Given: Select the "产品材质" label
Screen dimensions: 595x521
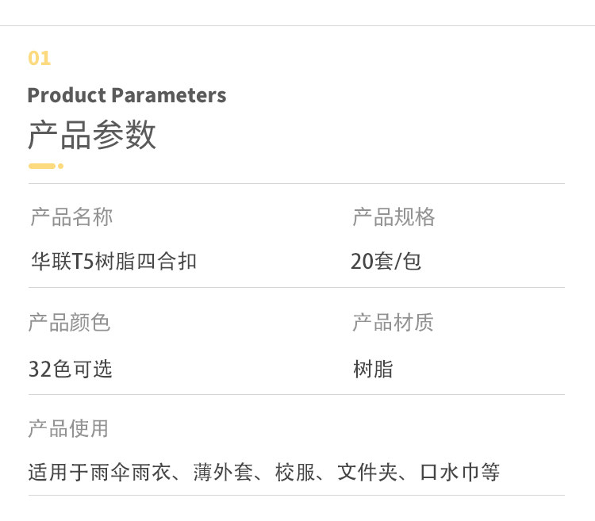Looking at the screenshot, I should click(x=393, y=323).
